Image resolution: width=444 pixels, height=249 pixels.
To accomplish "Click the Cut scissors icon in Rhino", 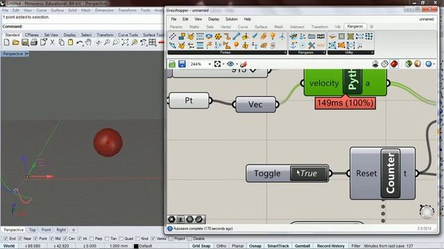I will click(x=52, y=42).
